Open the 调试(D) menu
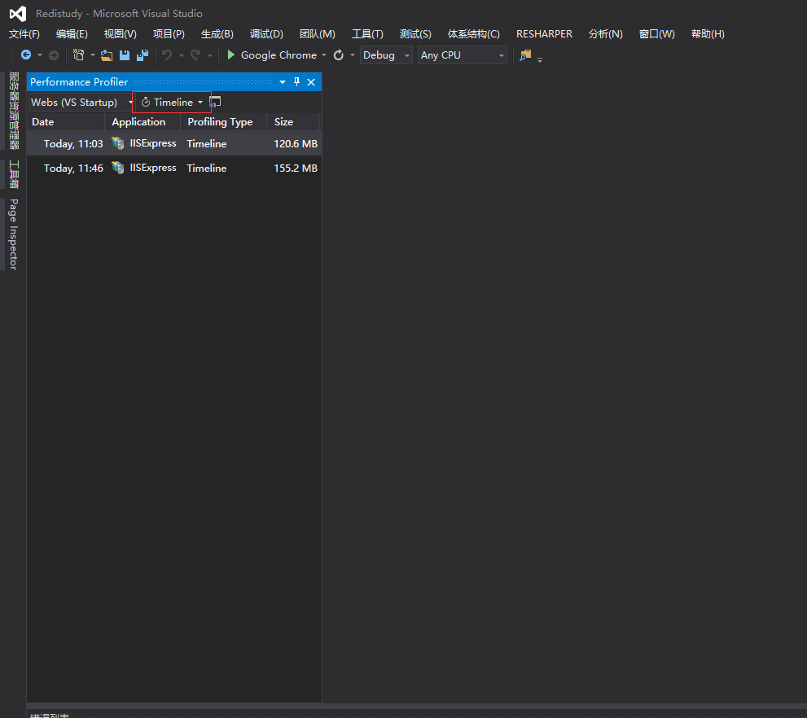 (266, 34)
